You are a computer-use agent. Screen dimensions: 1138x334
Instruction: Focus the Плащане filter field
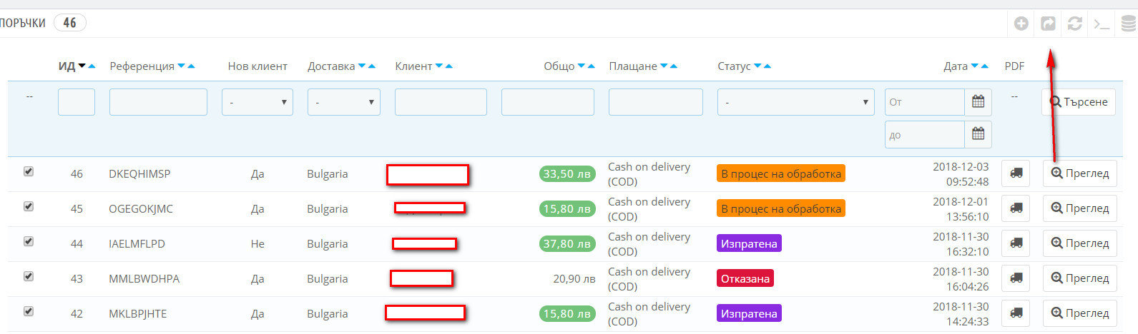(x=656, y=102)
